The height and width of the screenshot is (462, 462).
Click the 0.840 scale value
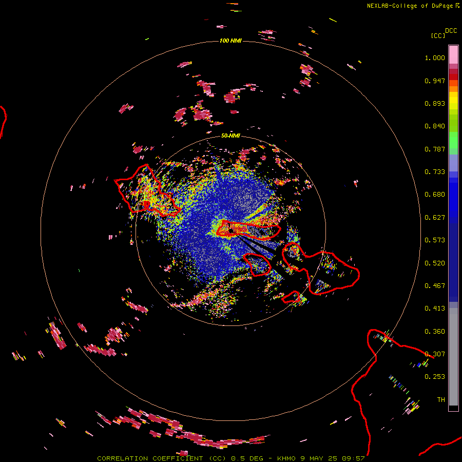(435, 126)
